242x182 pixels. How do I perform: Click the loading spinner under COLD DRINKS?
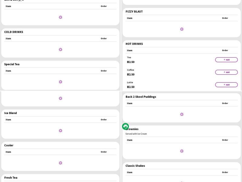(x=60, y=49)
